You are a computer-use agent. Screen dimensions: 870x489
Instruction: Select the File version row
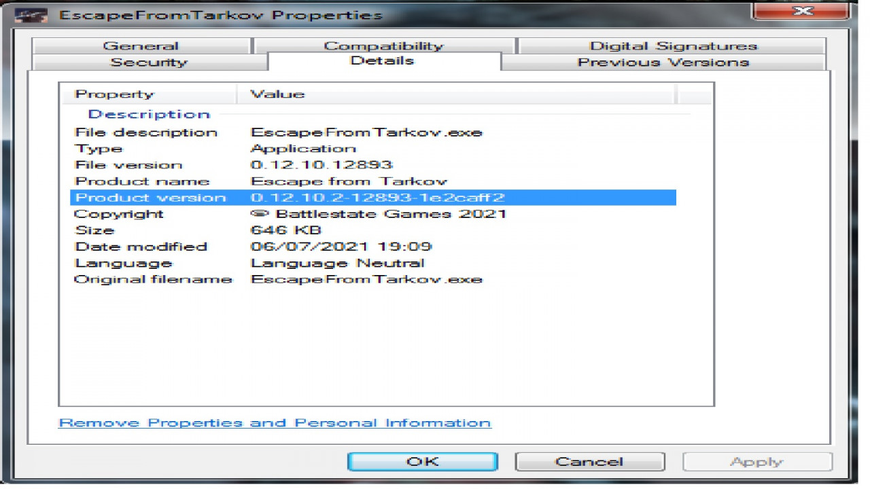373,165
